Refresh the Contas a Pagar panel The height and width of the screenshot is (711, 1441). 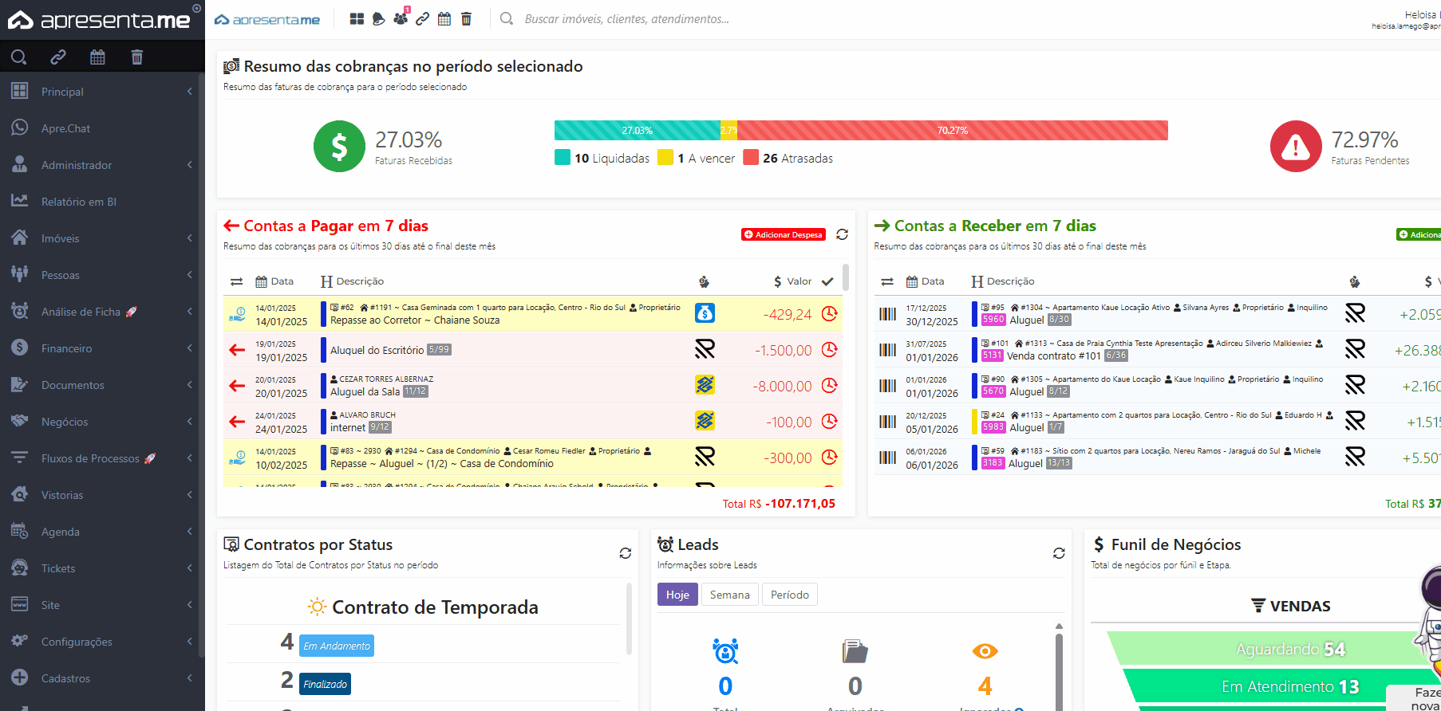click(x=842, y=234)
